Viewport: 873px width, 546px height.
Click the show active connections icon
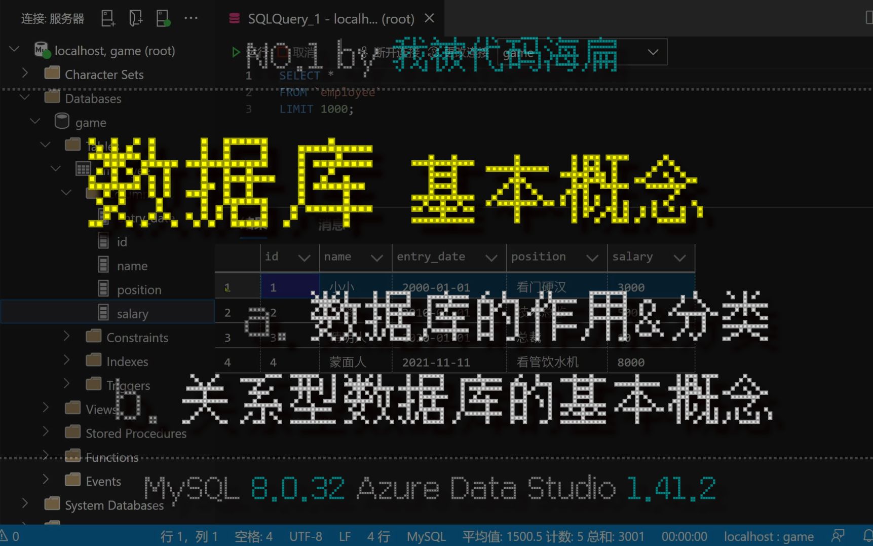(x=163, y=19)
